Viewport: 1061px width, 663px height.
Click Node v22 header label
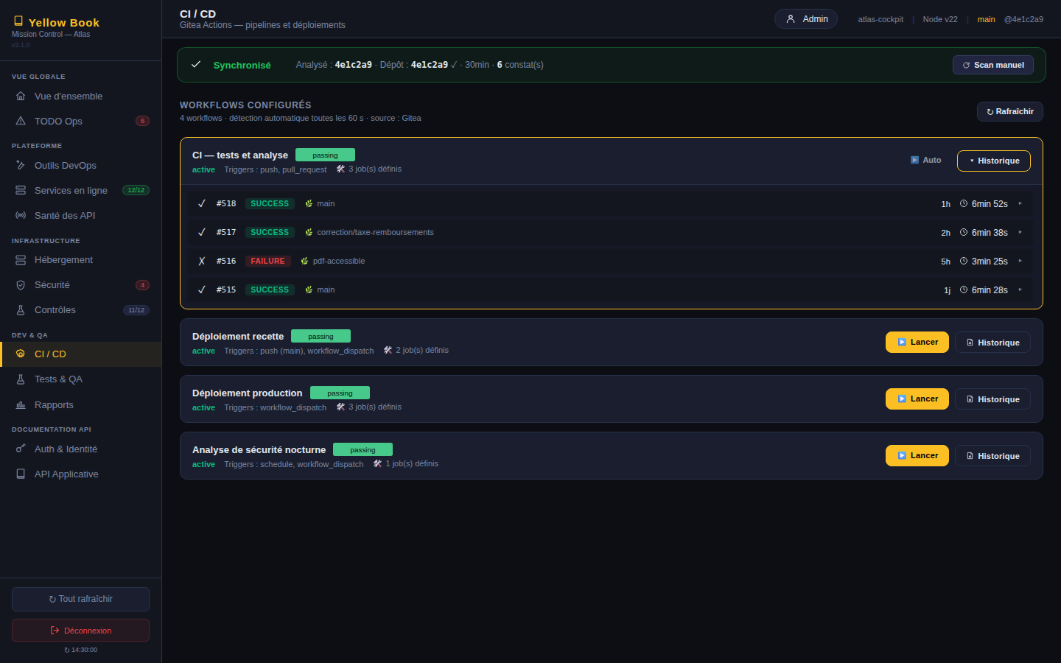point(940,19)
